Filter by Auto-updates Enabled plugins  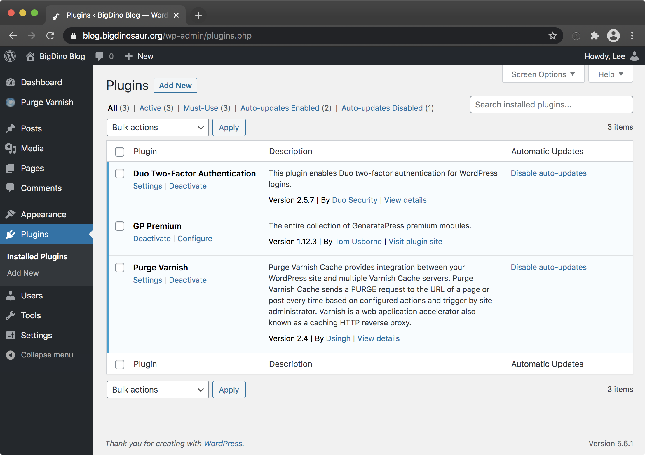(280, 108)
